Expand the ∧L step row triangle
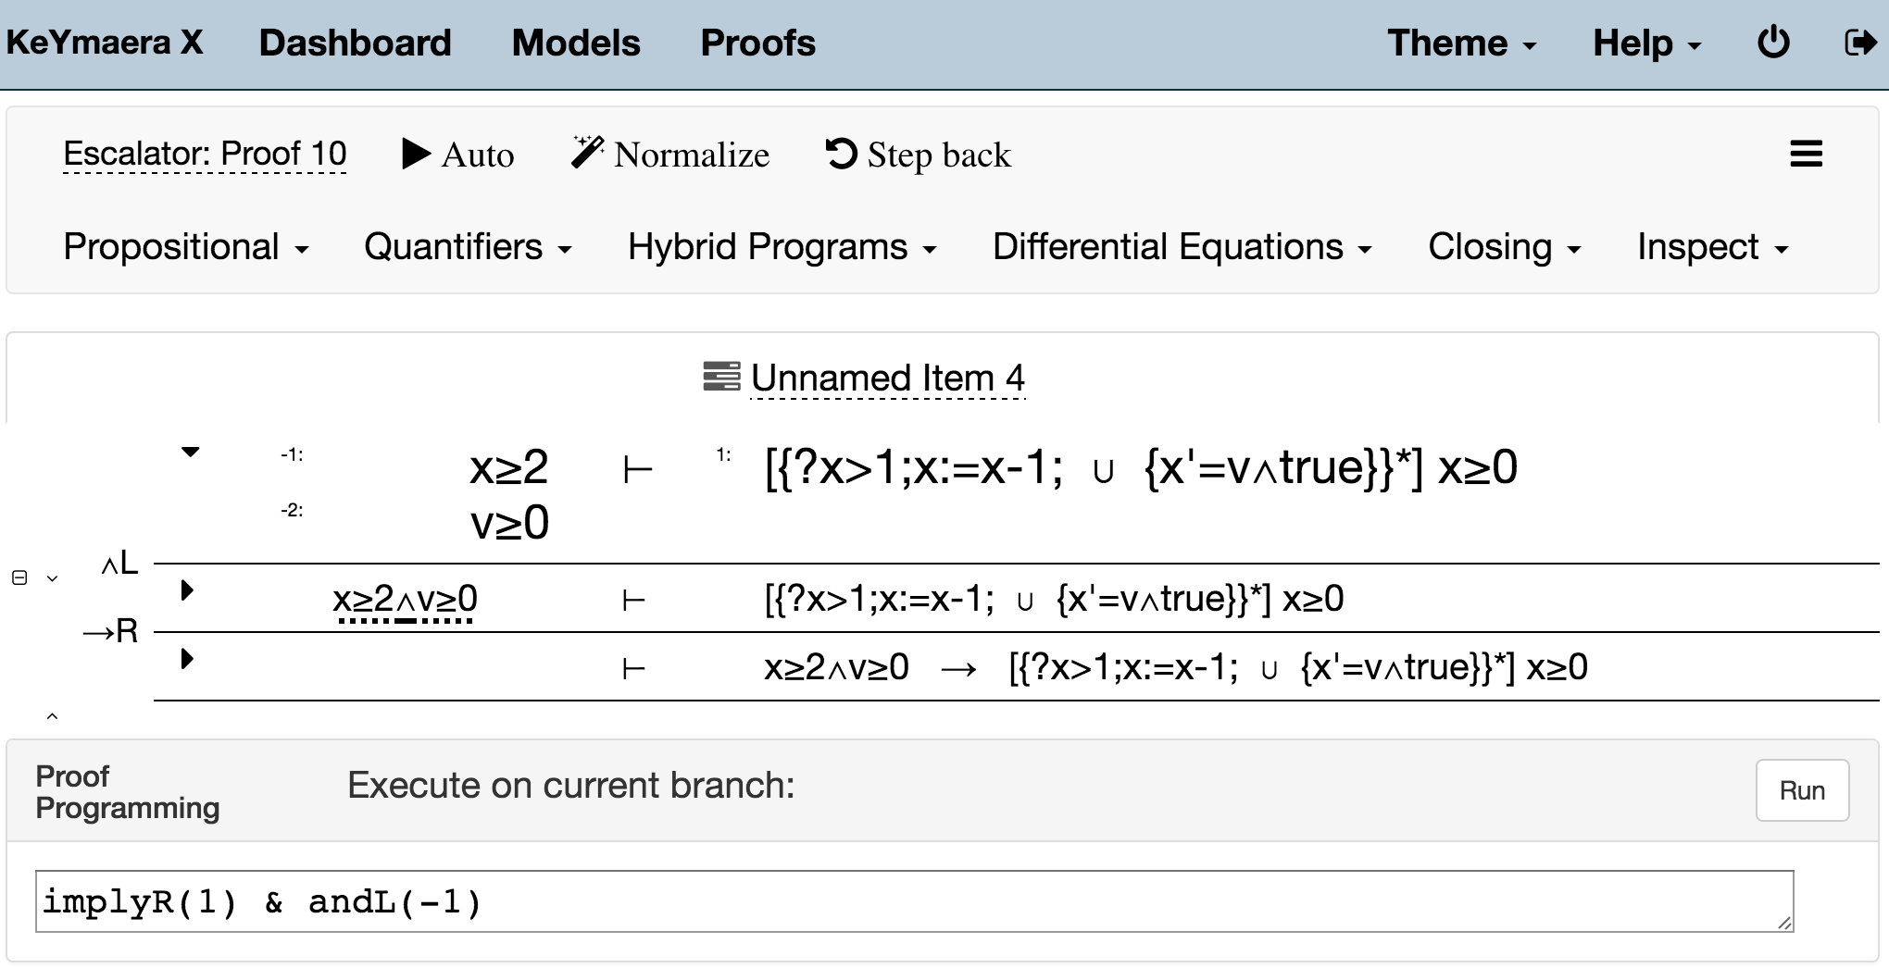The height and width of the screenshot is (968, 1889). [187, 590]
